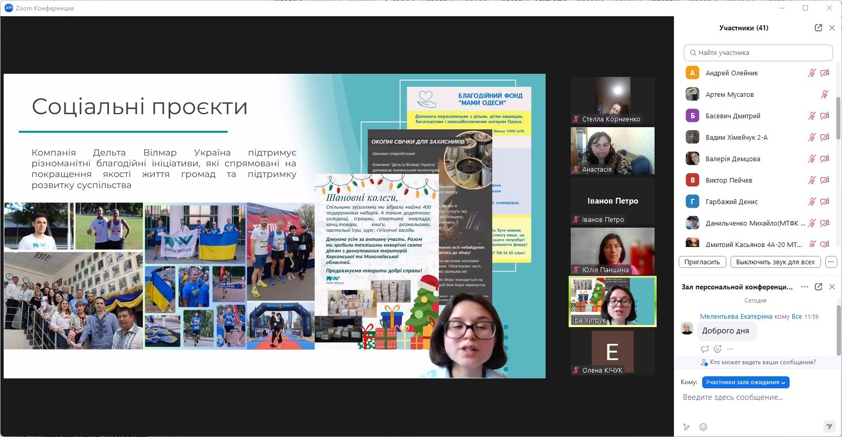This screenshot has height=437, width=842.
Task: Select Анастасія video thumbnail
Action: click(613, 151)
